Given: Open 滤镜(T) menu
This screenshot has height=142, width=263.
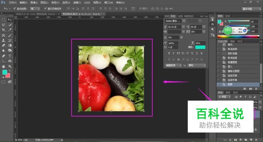Looking at the screenshot, I should pos(77,3).
